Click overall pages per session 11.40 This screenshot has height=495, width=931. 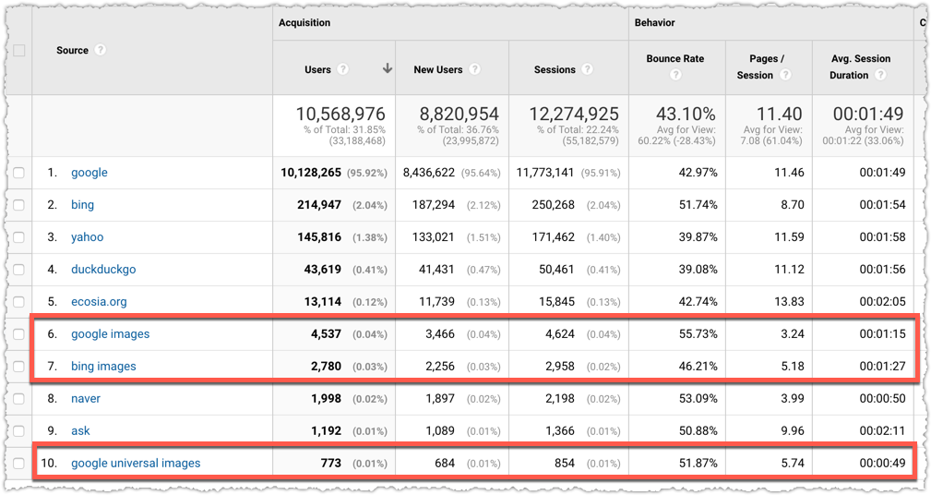pos(779,114)
